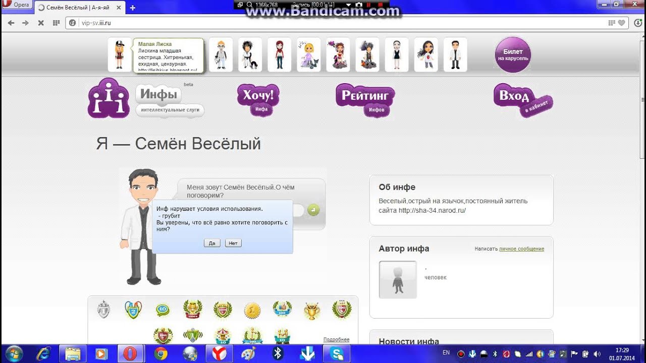Decline dialog with Нет button
The width and height of the screenshot is (646, 363).
click(x=233, y=243)
